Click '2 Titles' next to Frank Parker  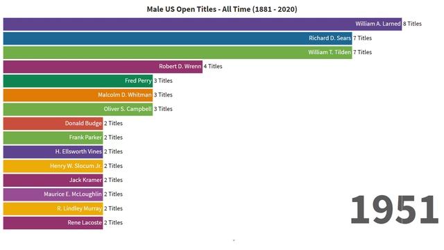click(x=113, y=137)
